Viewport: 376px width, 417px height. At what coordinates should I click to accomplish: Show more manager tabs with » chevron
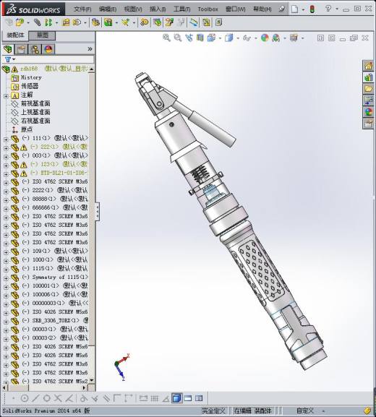tap(90, 49)
